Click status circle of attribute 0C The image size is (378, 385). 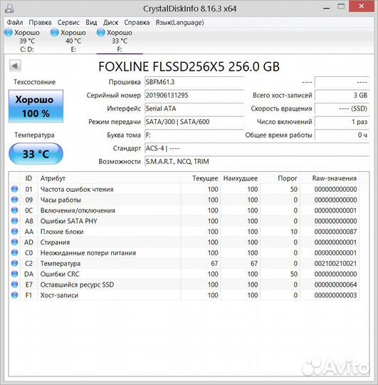coord(15,210)
